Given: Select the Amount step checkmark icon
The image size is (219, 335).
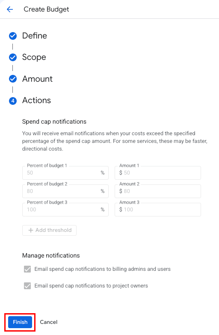Looking at the screenshot, I should pyautogui.click(x=13, y=79).
